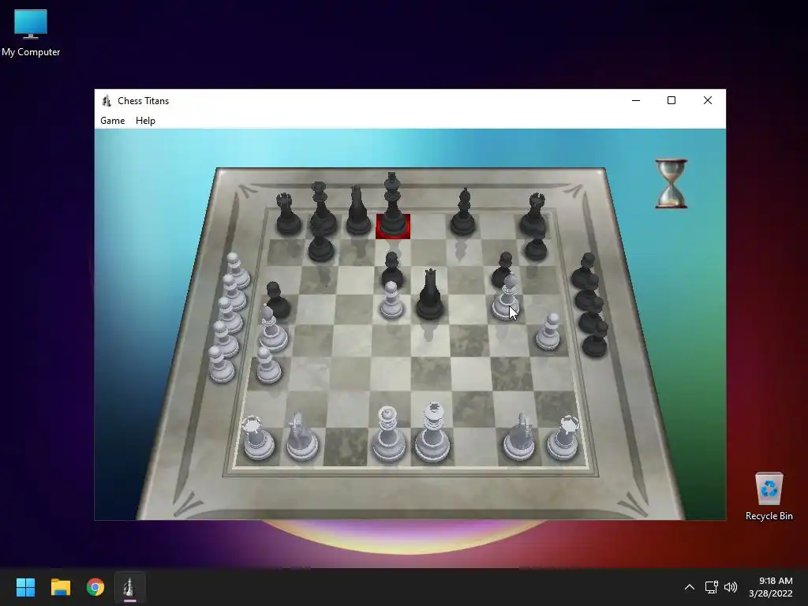Select the black rook on a8
808x606 pixels.
(288, 214)
